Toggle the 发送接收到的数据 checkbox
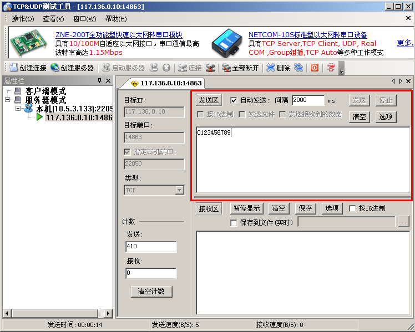The width and height of the screenshot is (415, 332). pos(282,114)
